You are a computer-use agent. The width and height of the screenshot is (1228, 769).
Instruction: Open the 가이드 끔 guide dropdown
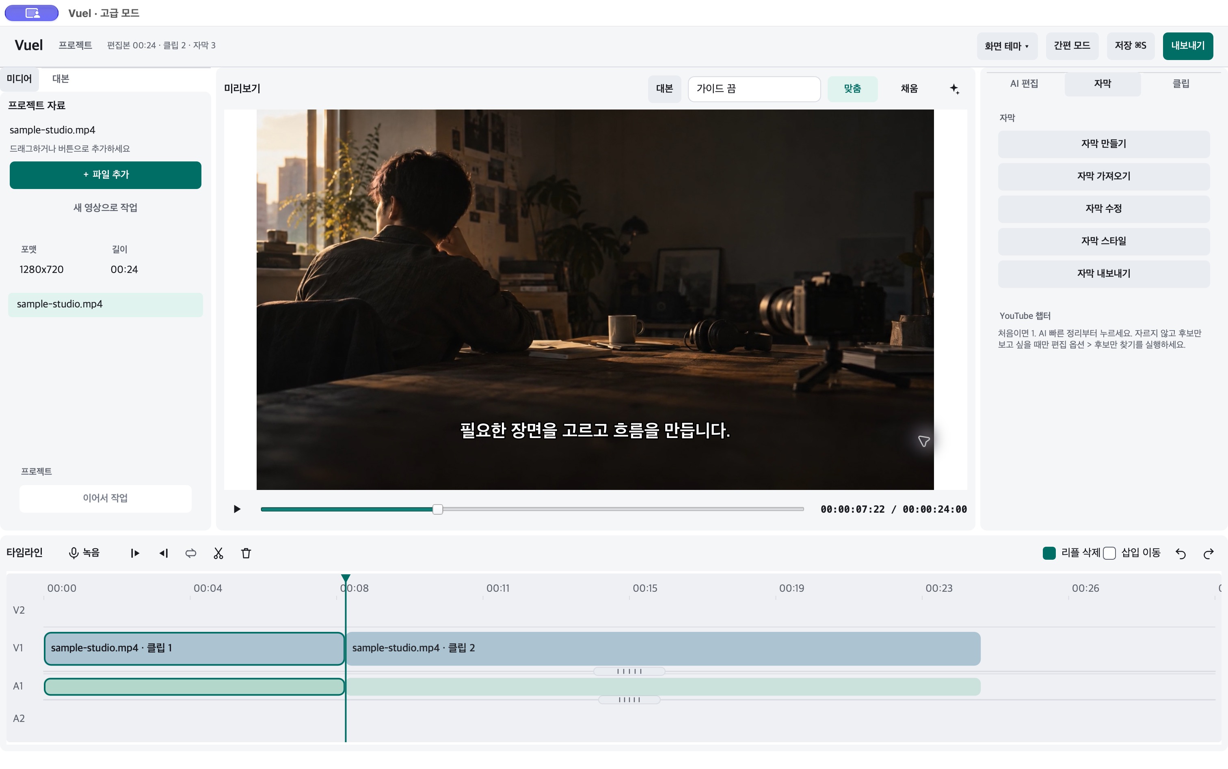pyautogui.click(x=754, y=89)
